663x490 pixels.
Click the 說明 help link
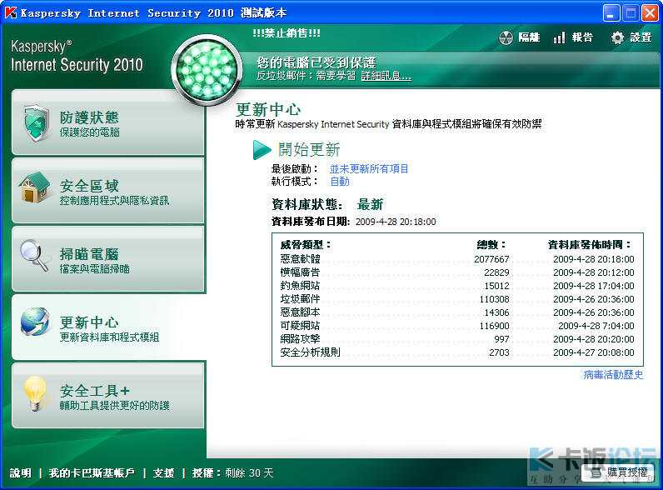pyautogui.click(x=21, y=472)
